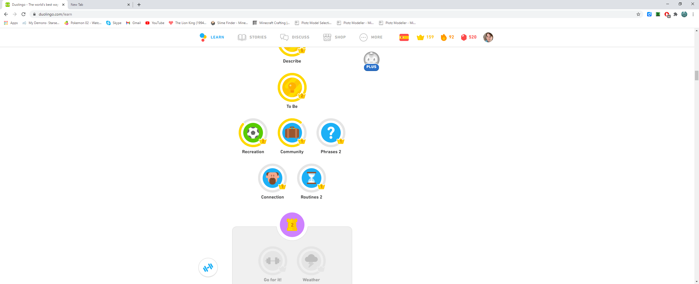Click the crown total counter
This screenshot has height=284, width=699.
tap(425, 37)
